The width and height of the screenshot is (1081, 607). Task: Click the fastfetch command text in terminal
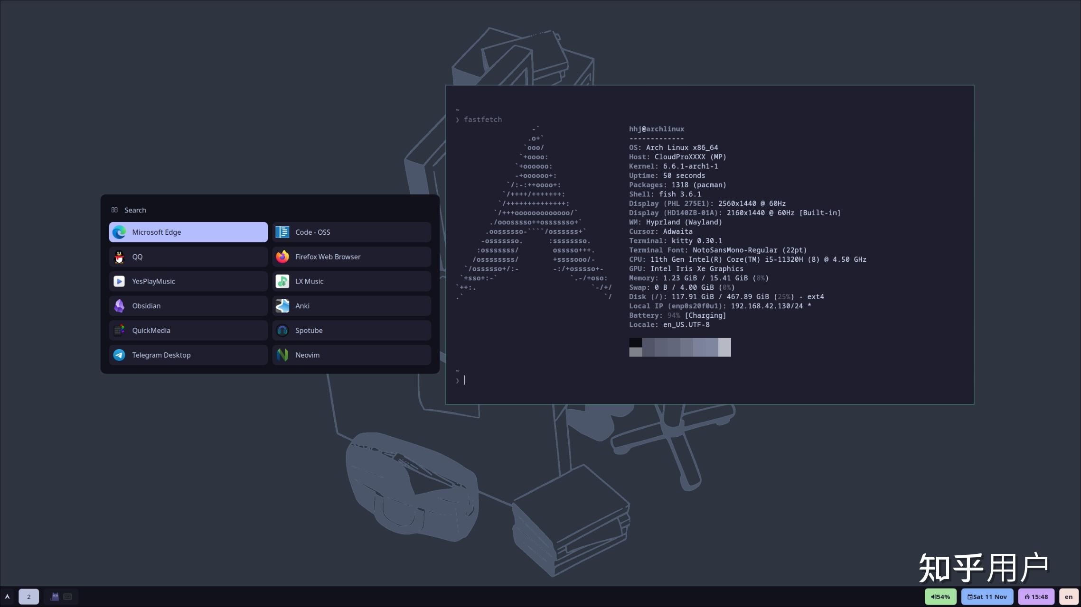(x=483, y=120)
